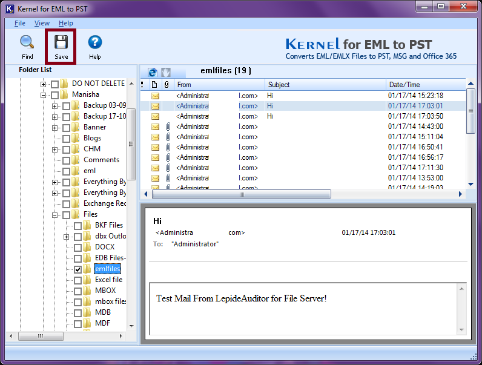Open the File menu
The width and height of the screenshot is (482, 365).
[x=19, y=23]
